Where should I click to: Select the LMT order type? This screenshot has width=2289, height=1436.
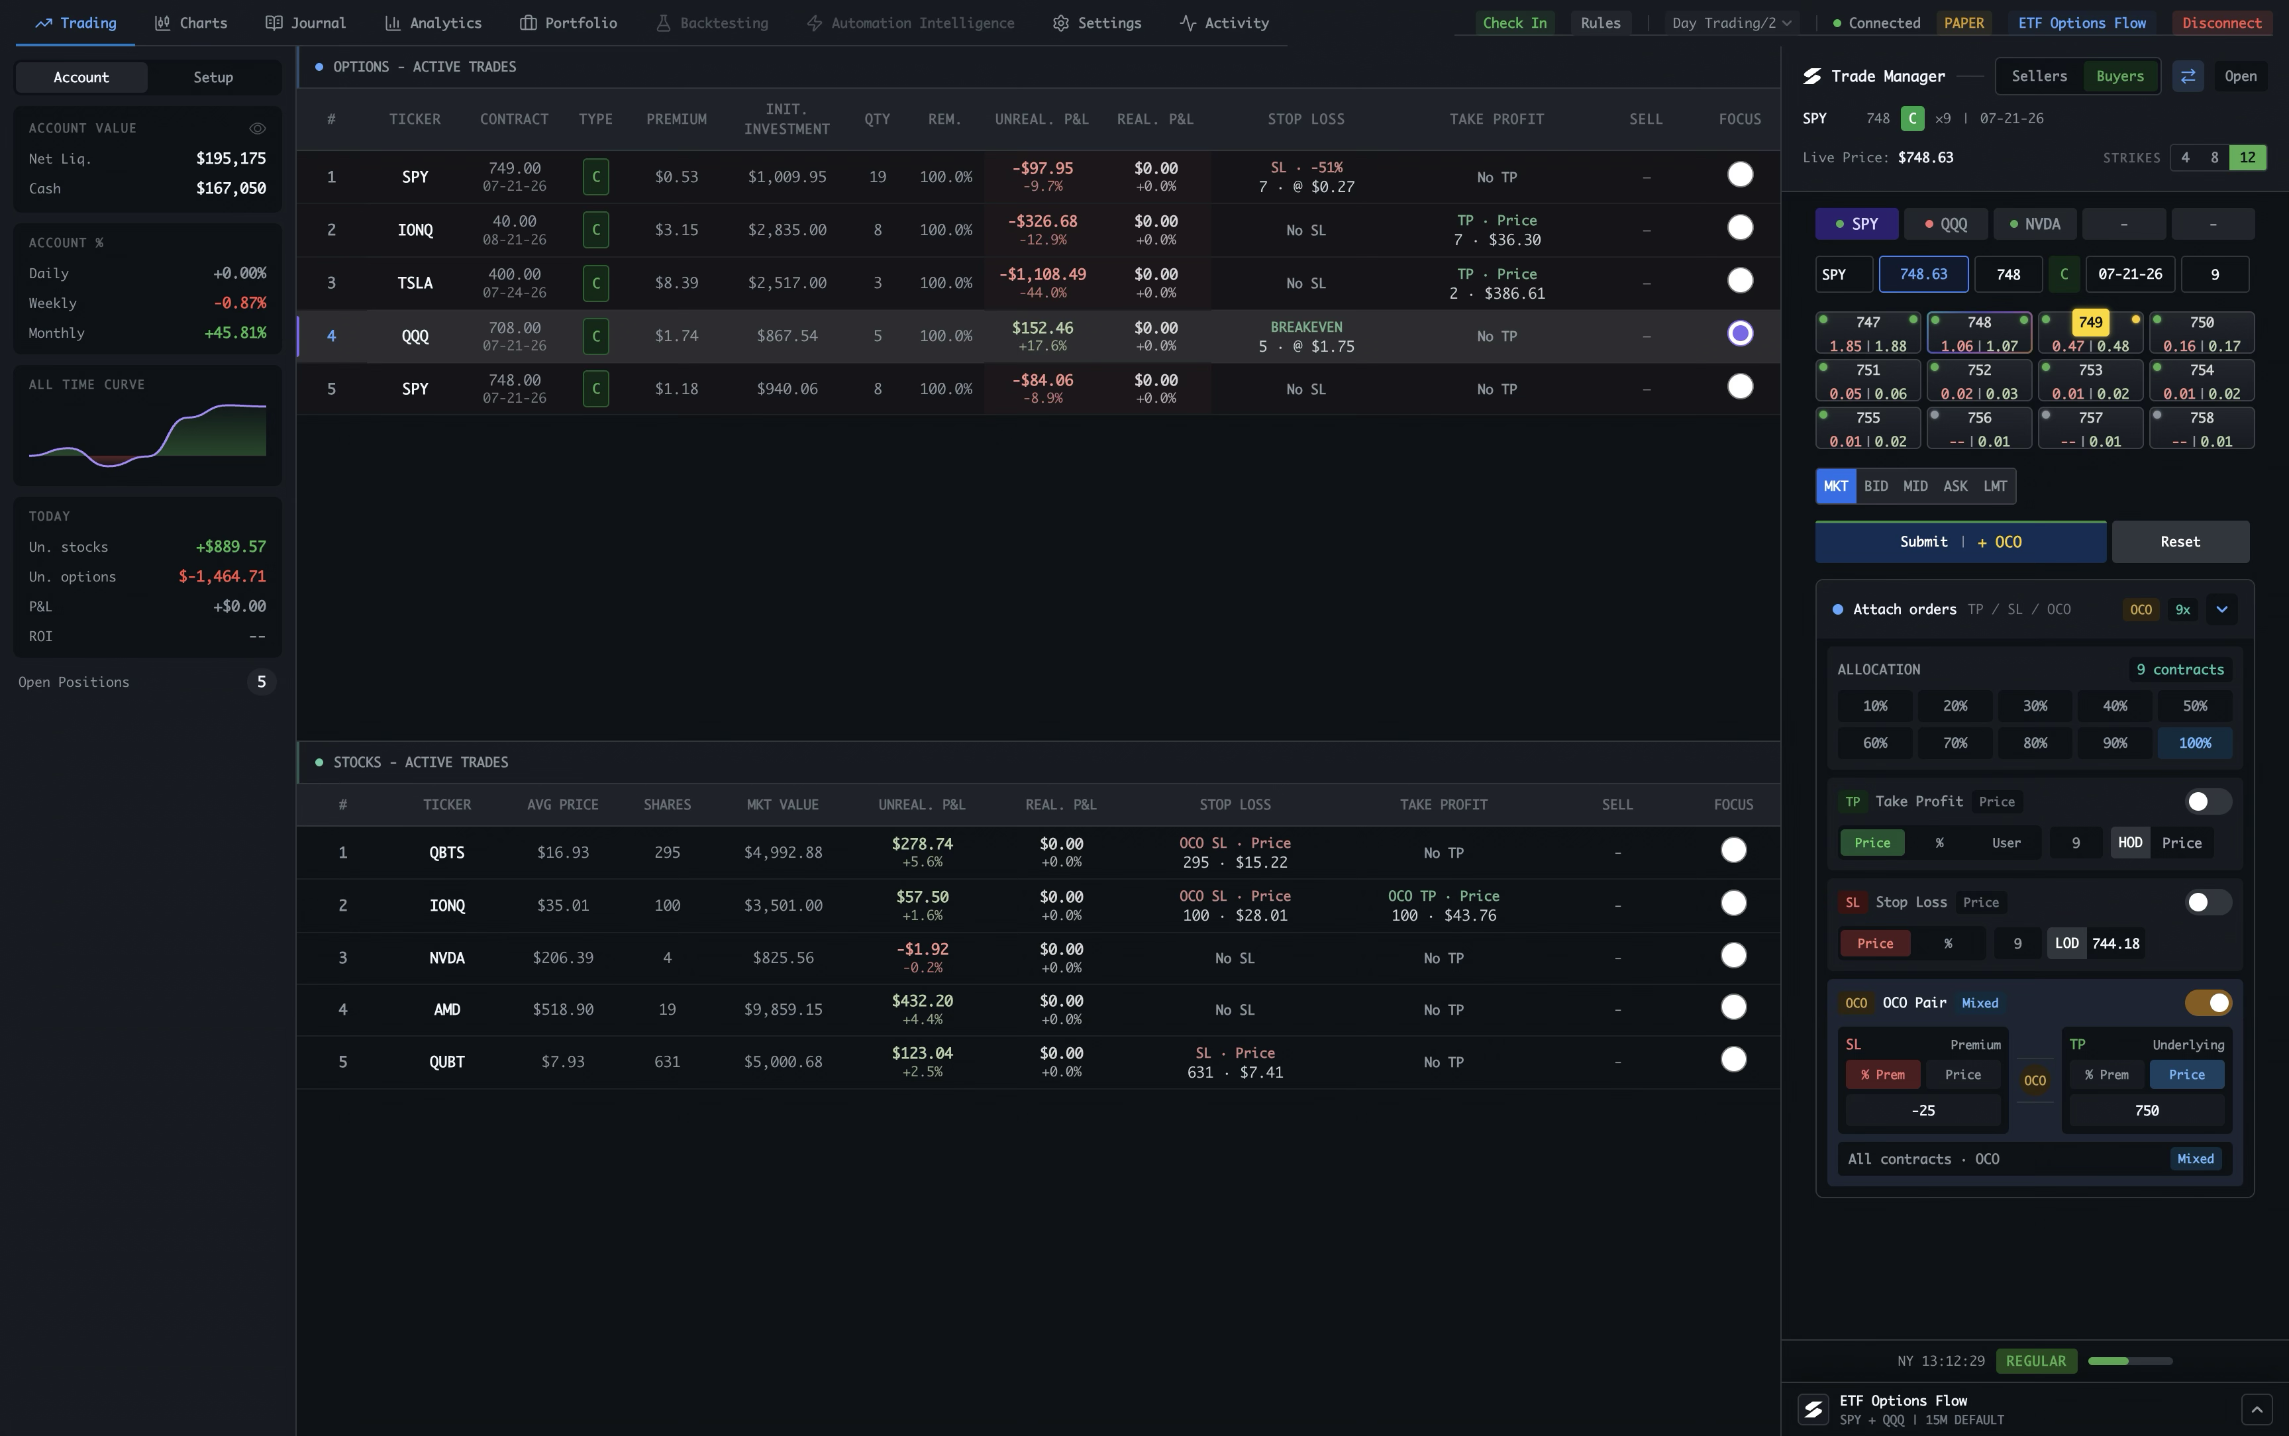(1995, 486)
